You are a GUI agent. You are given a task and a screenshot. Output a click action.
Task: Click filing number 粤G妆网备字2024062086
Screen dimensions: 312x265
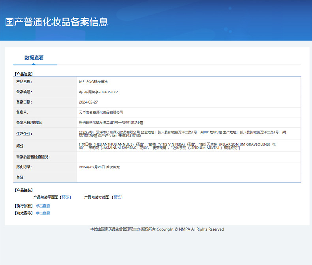click(x=99, y=92)
